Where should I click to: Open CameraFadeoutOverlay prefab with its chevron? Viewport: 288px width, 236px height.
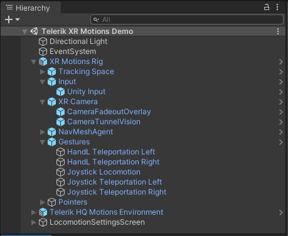281,112
